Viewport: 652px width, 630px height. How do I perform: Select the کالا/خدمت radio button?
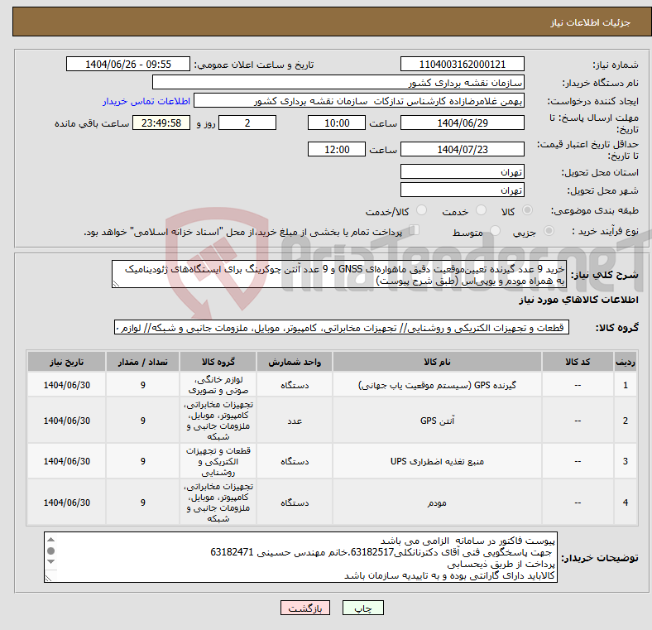(422, 210)
